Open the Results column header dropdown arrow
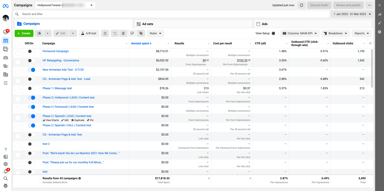 (x=209, y=44)
